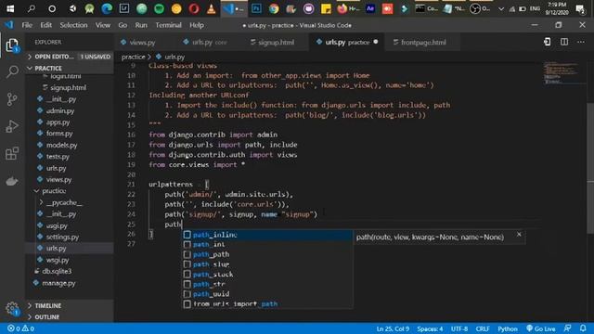Viewport: 594px width, 334px height.
Task: Open Manage settings gear
Action: pyautogui.click(x=12, y=308)
